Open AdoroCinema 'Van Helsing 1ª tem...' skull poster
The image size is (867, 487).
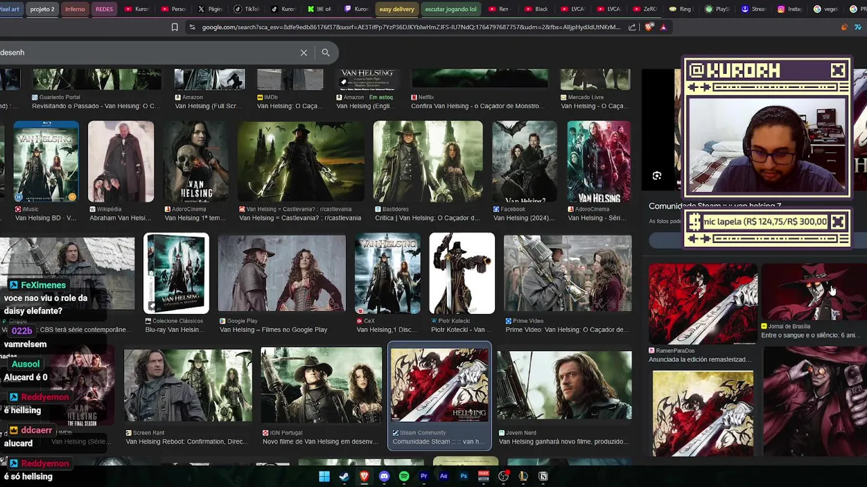[196, 161]
